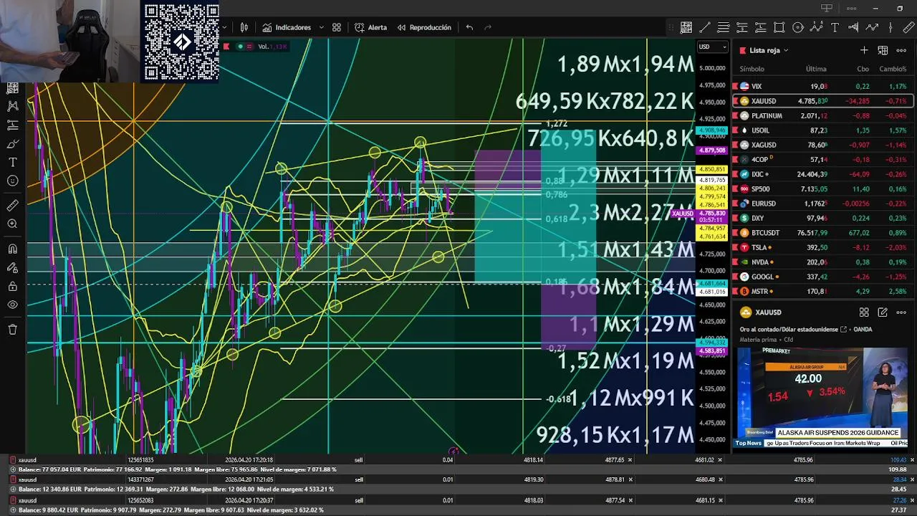Undo the last chart action
917x516 pixels.
pos(469,27)
